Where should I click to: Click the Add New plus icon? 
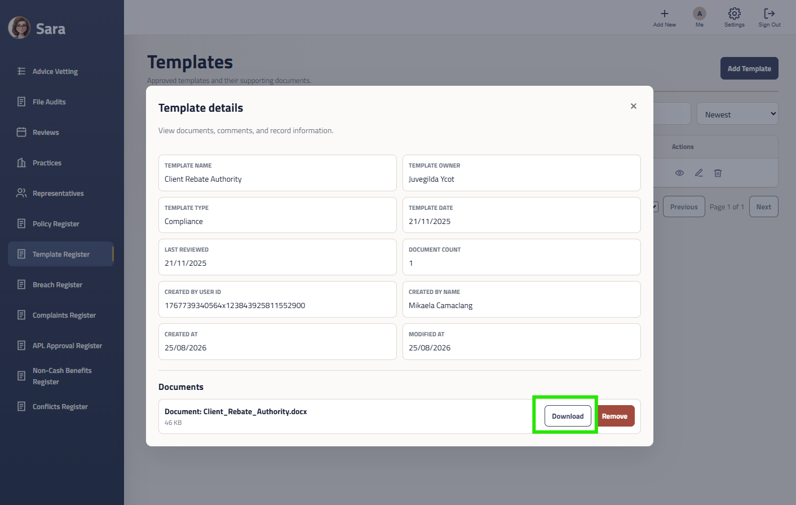[x=664, y=14]
